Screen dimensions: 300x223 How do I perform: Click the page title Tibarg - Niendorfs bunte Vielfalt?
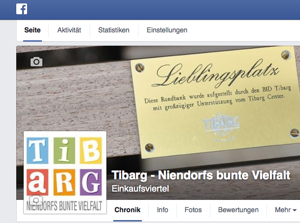pos(201,175)
